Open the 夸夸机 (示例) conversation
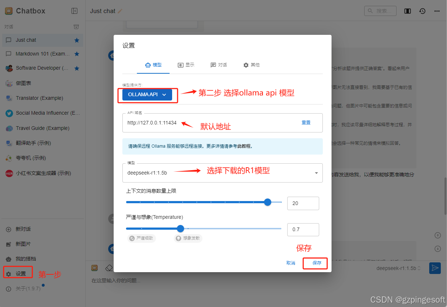 tap(43, 158)
